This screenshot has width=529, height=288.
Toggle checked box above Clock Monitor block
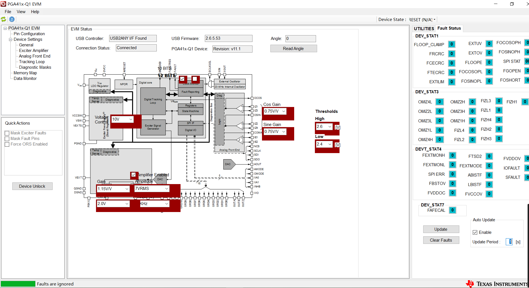(182, 79)
